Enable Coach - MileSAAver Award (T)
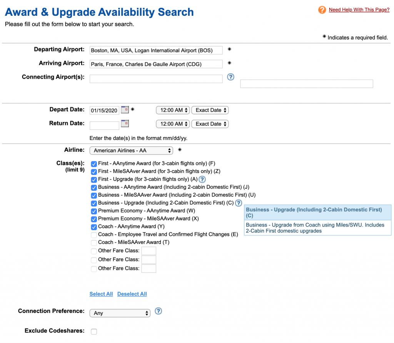 (93, 242)
